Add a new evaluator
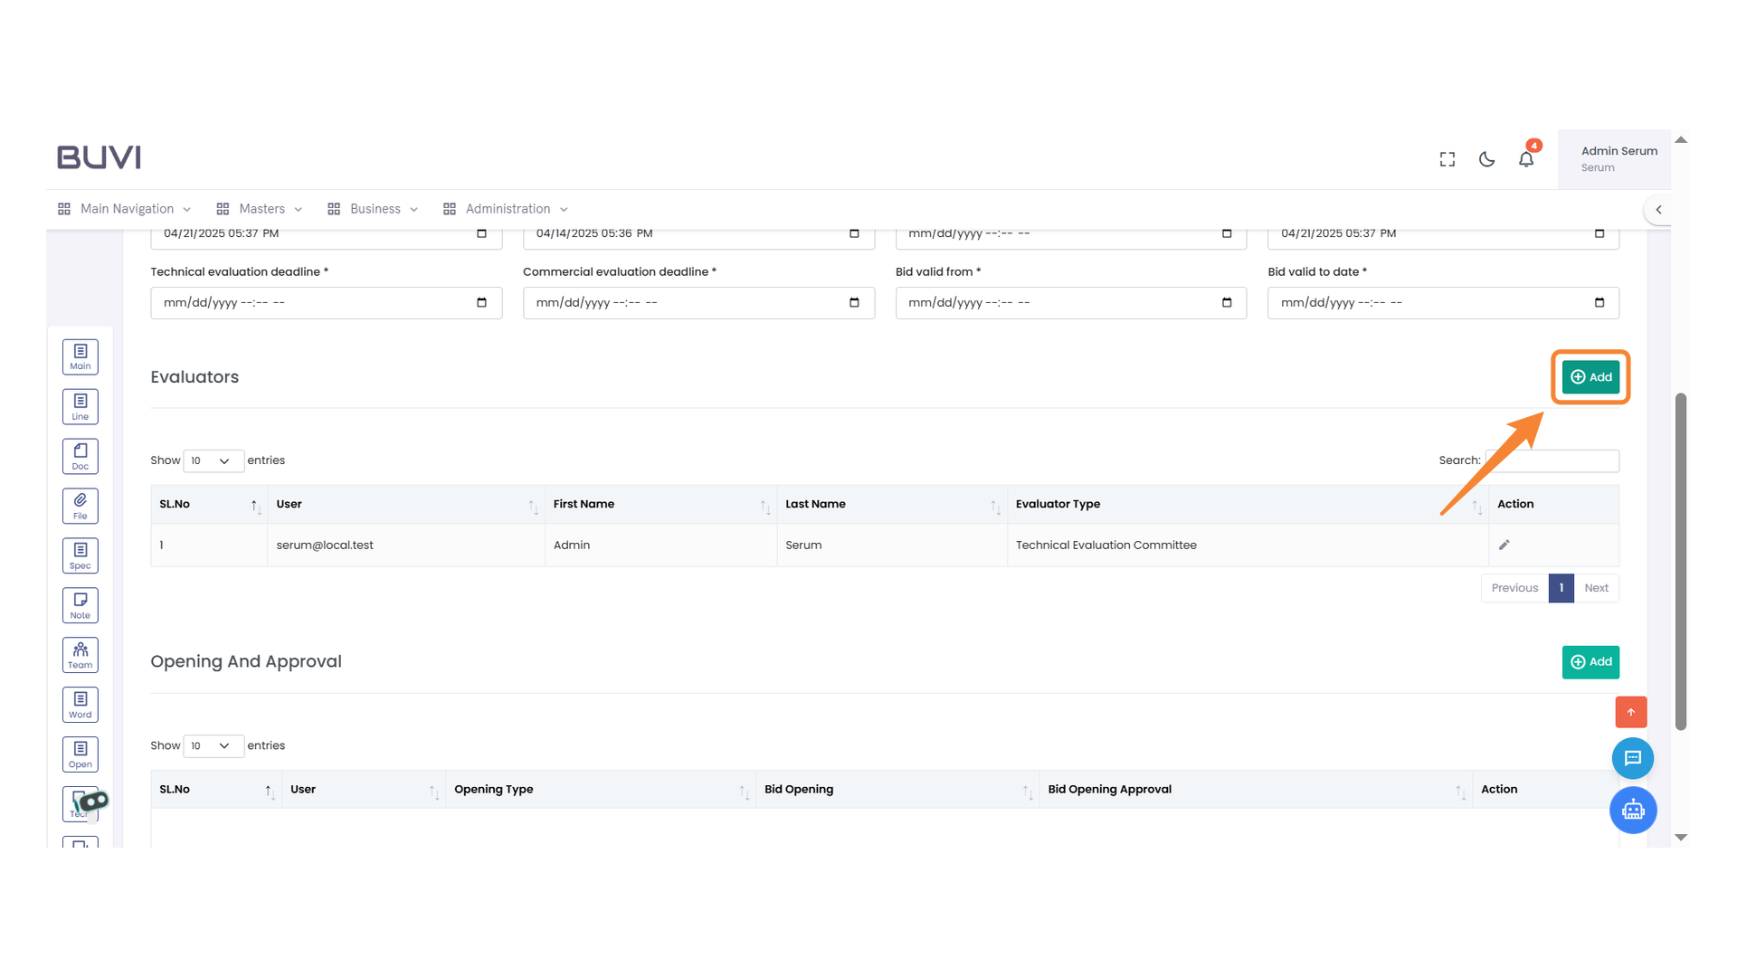 (1590, 377)
